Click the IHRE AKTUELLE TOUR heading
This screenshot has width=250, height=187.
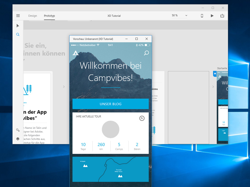(x=88, y=116)
